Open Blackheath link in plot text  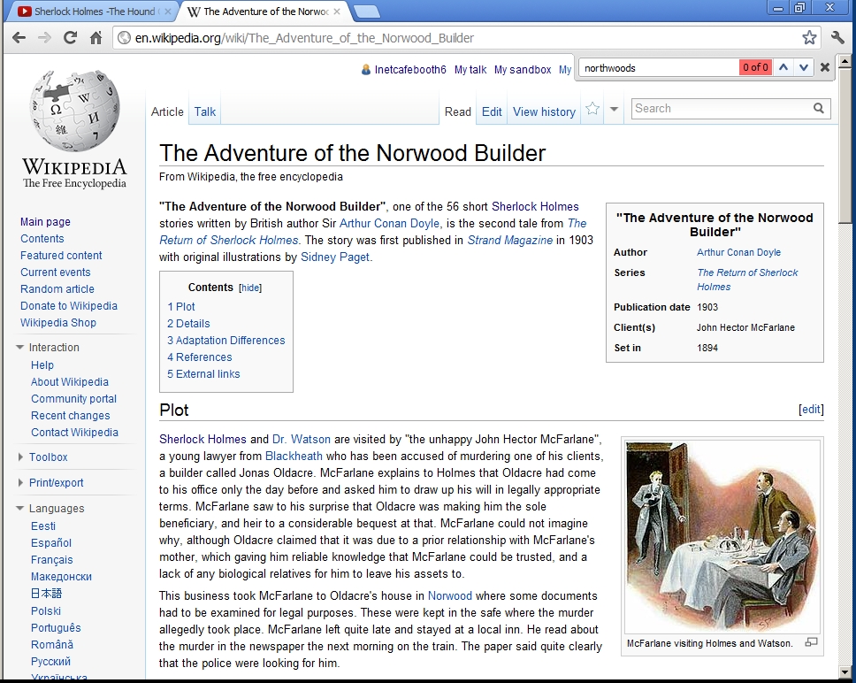pos(294,456)
